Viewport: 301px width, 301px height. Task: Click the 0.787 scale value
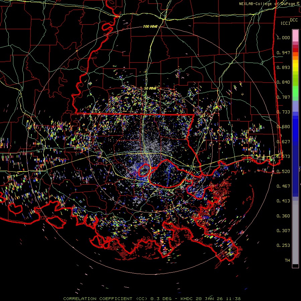283,97
